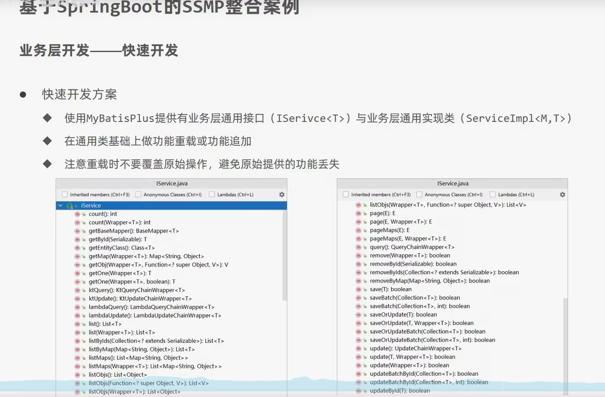Viewport: 605px width, 397px height.
Task: Select the list(Wrapper<T>): List<T> row
Action: coord(170,332)
